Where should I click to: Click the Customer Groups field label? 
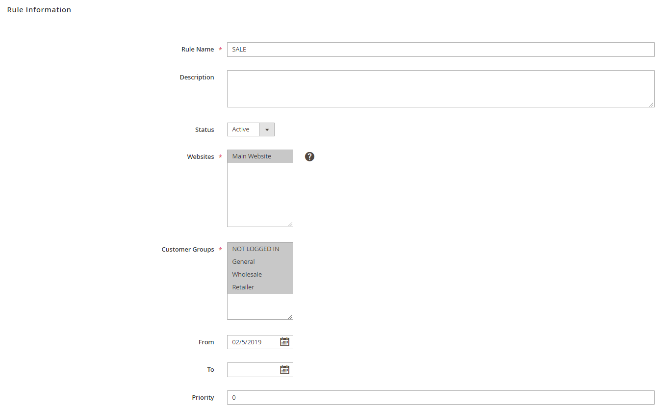[x=188, y=250]
